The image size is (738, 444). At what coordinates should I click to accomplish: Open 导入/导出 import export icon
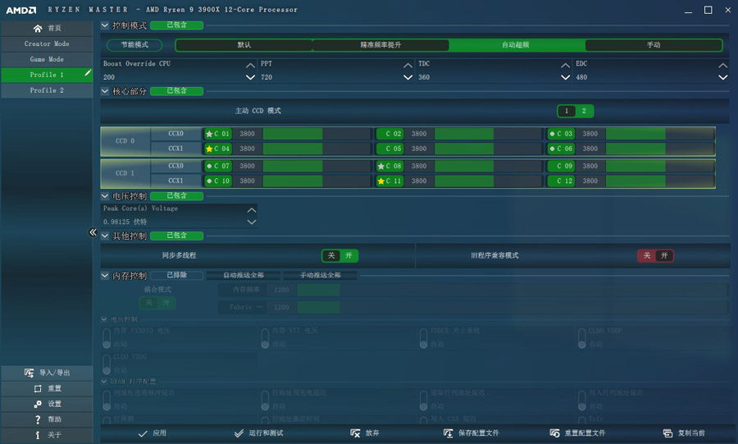coord(30,373)
